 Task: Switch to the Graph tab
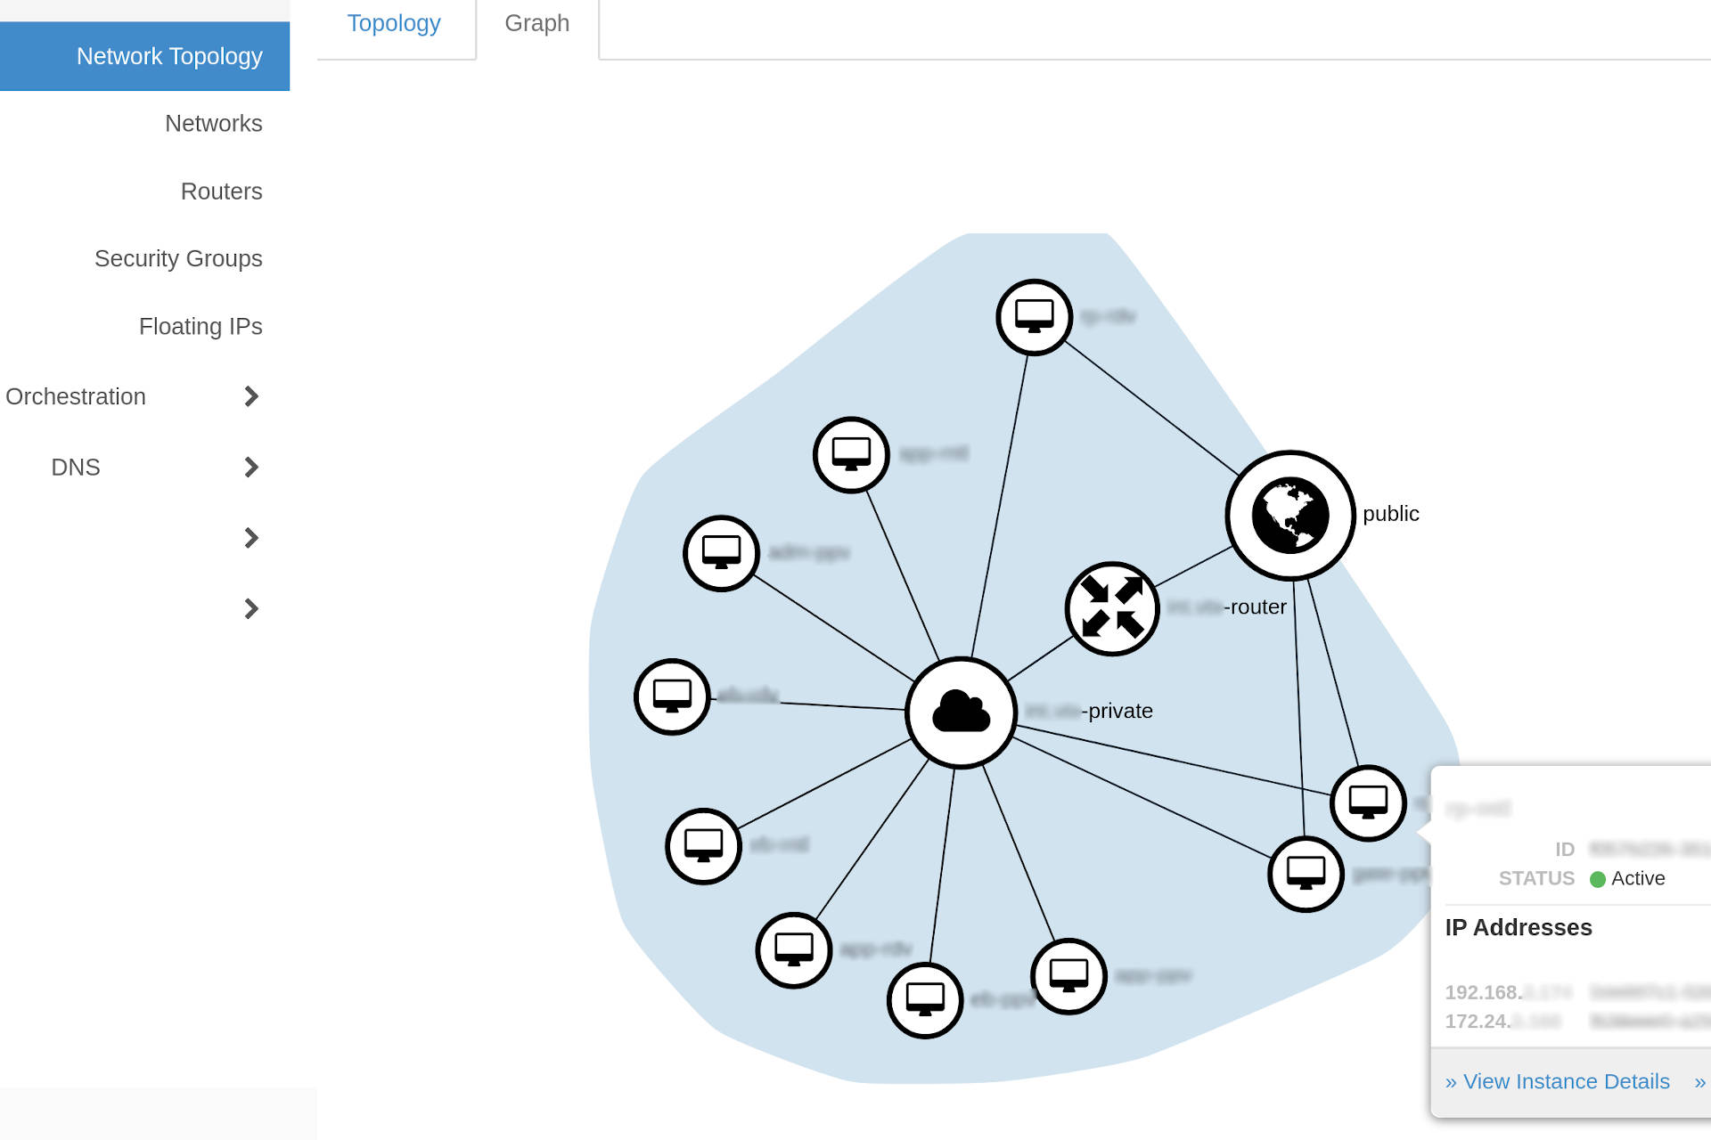[x=536, y=23]
